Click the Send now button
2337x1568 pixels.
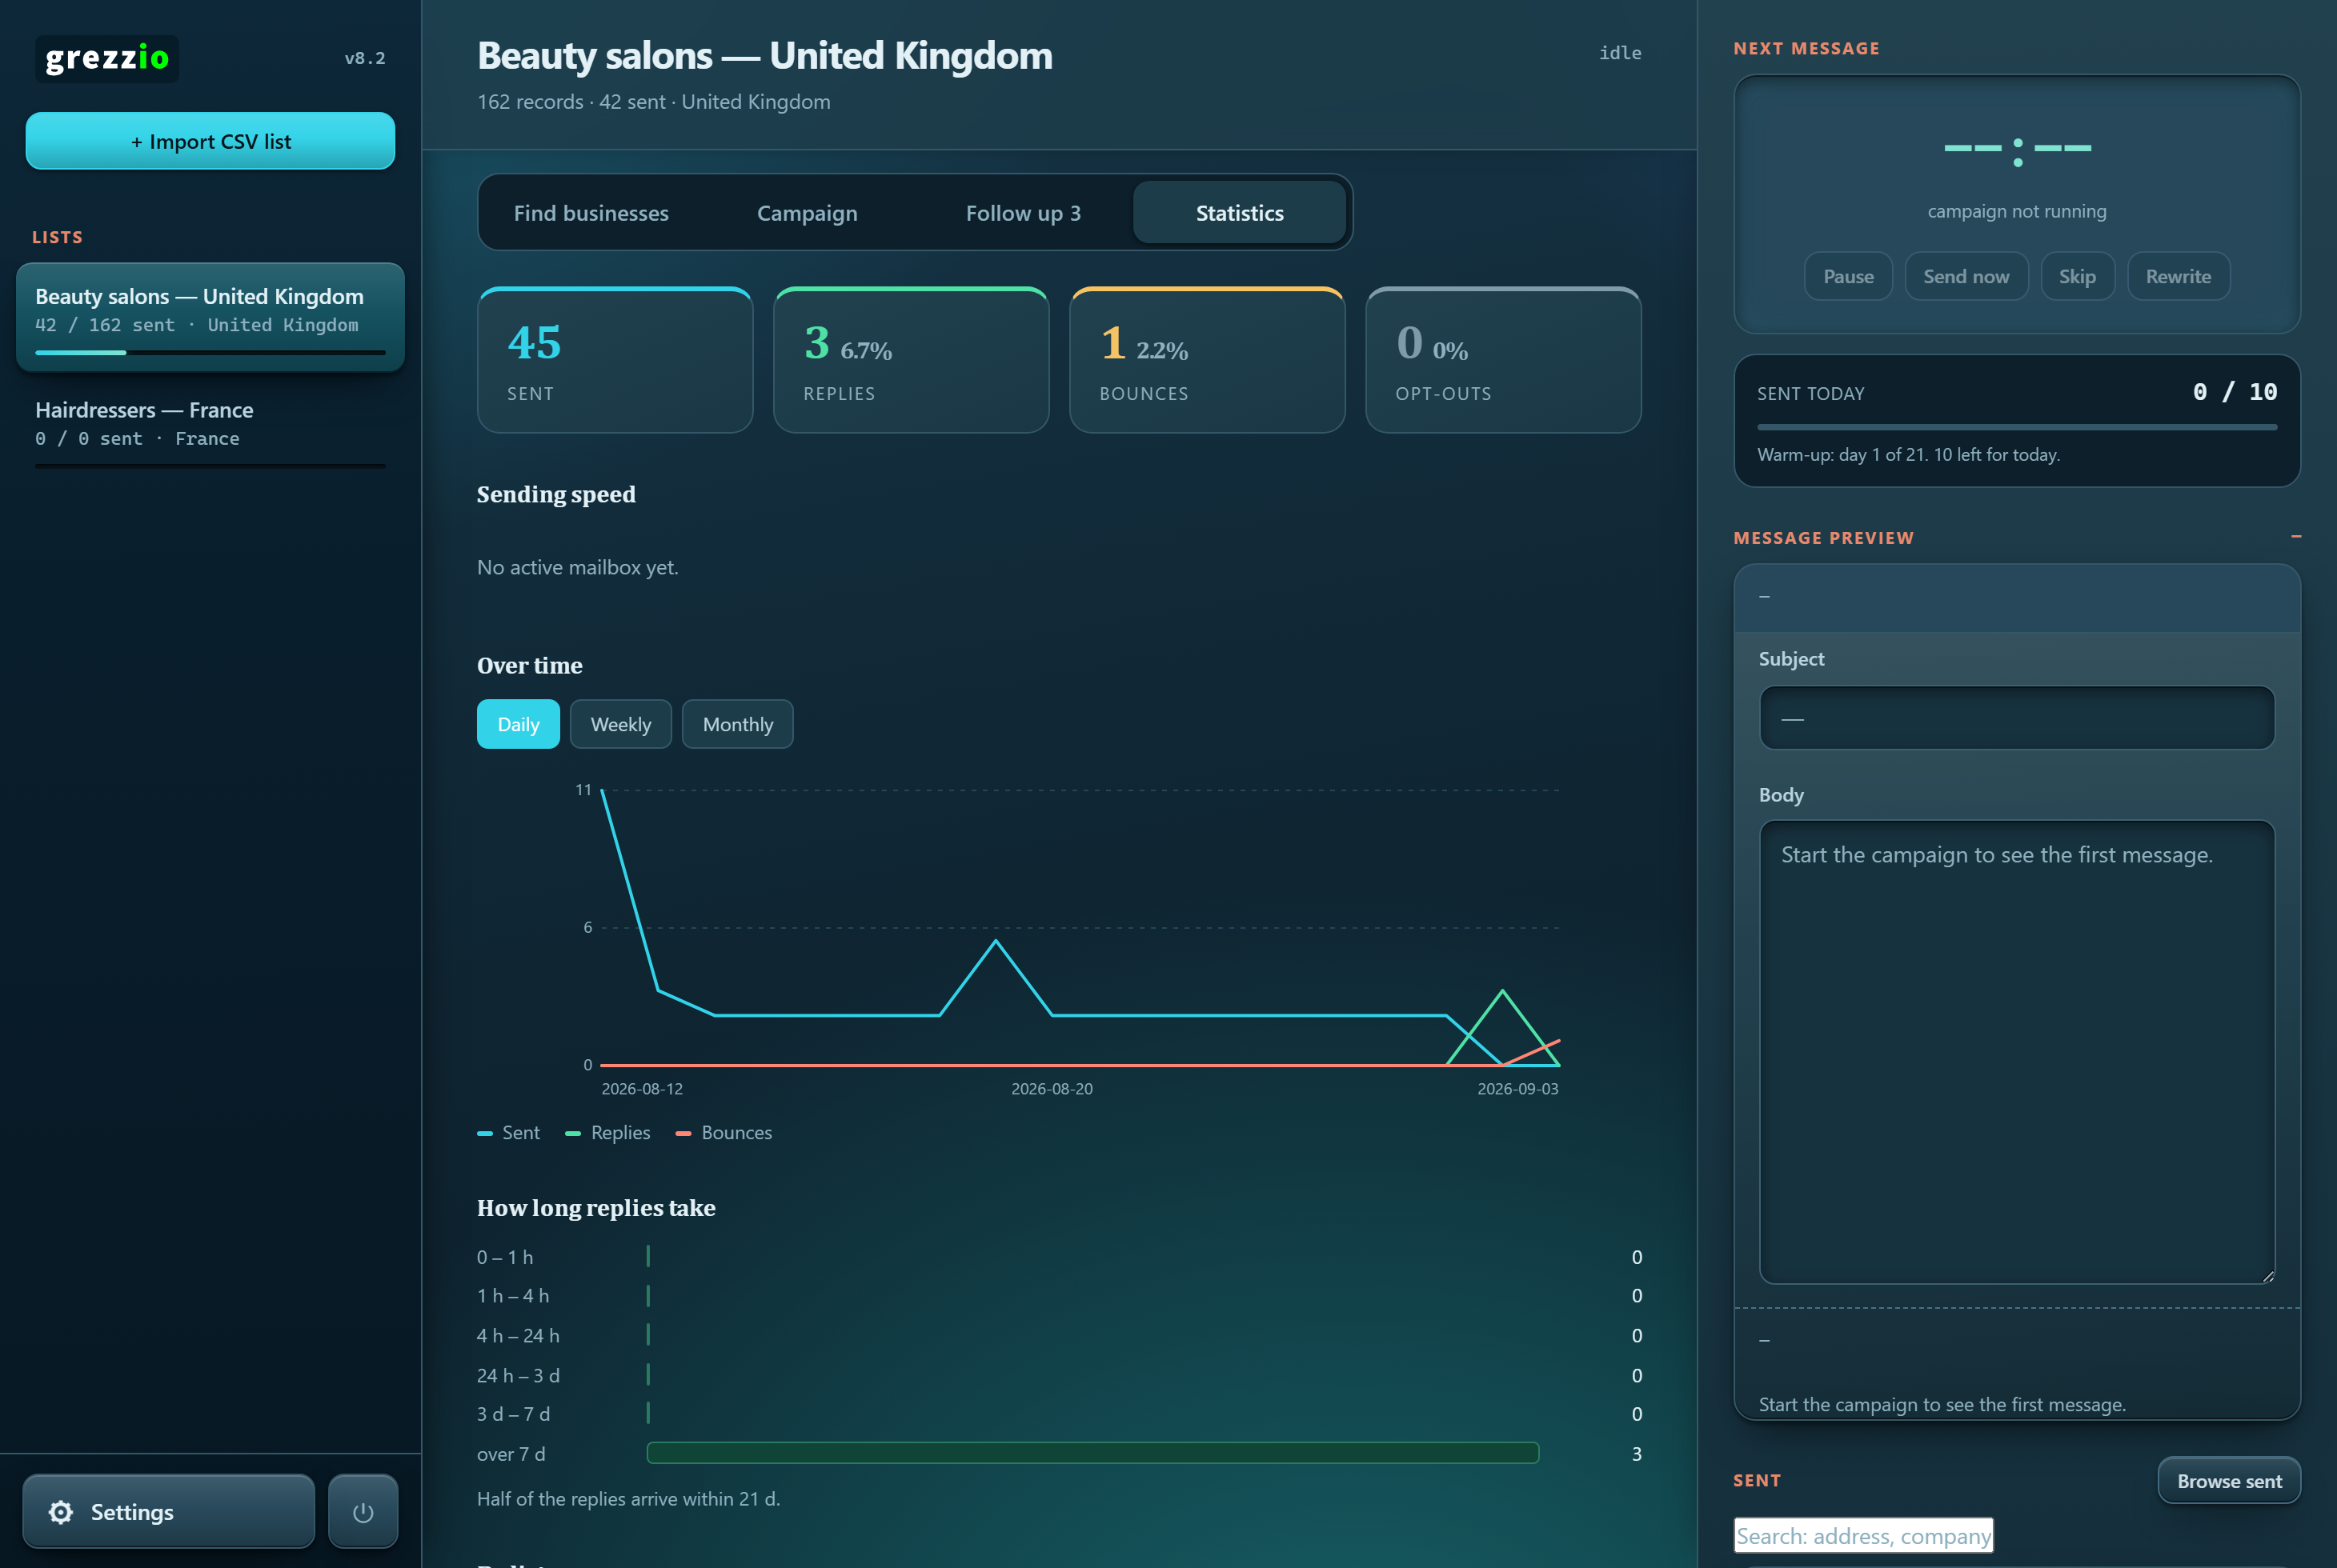pos(1966,276)
